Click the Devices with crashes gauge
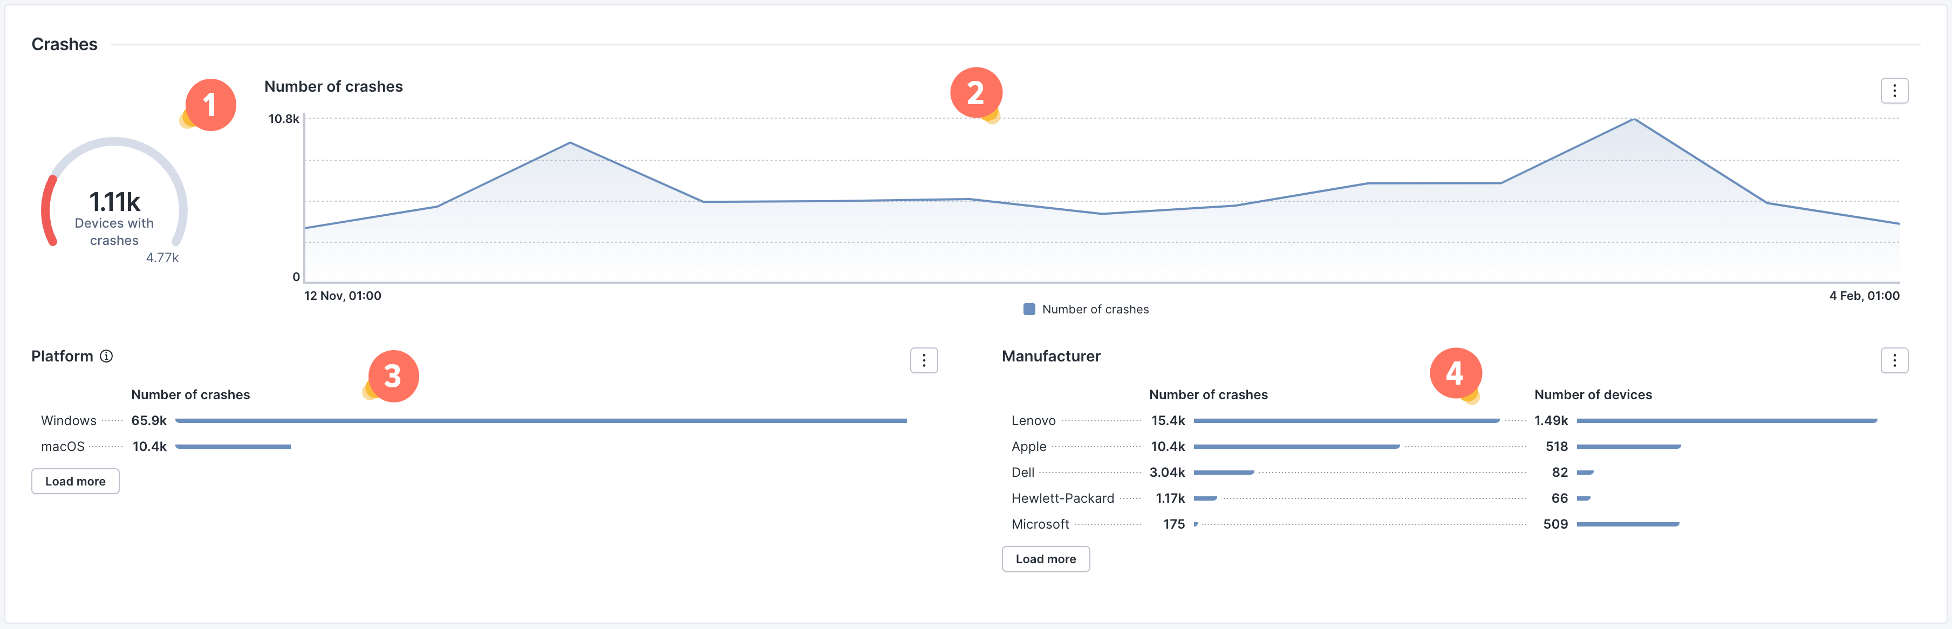 [x=114, y=202]
